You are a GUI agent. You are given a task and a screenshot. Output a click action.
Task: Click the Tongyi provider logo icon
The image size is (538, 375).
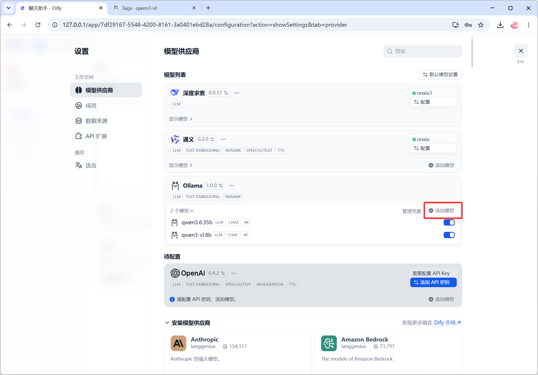tap(175, 139)
